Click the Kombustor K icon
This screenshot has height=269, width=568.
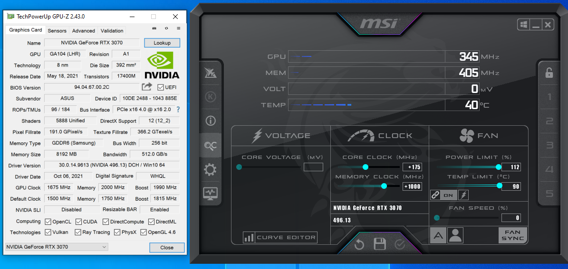[211, 96]
